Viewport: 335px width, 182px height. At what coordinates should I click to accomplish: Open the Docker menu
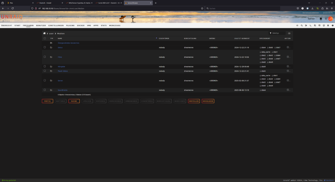81,25
